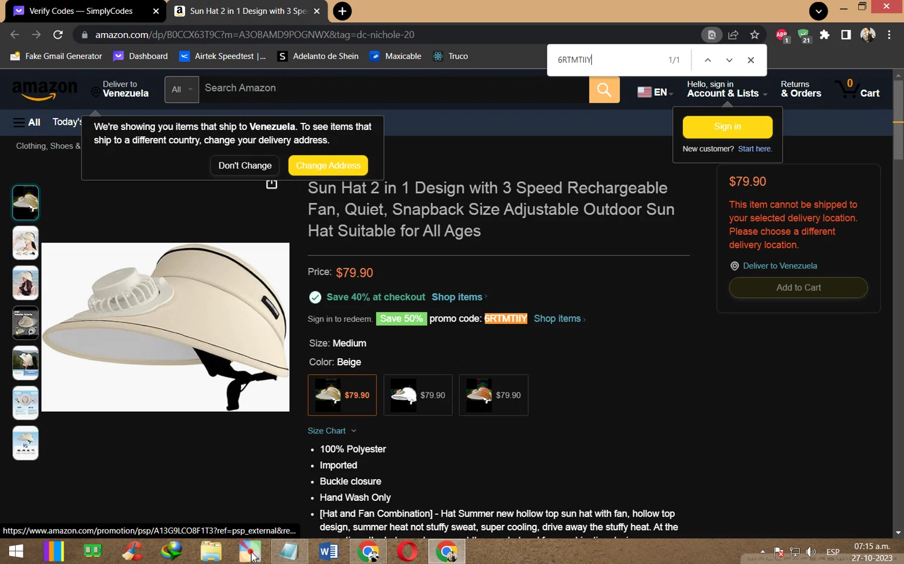
Task: Click Add to Cart button
Action: point(799,288)
